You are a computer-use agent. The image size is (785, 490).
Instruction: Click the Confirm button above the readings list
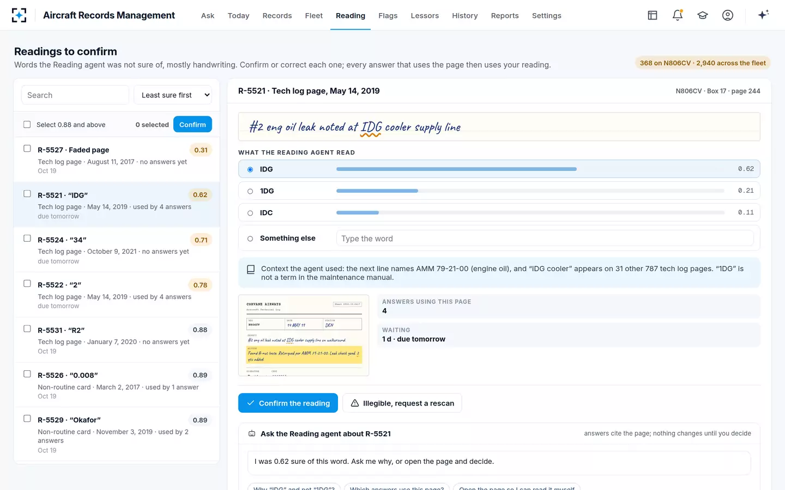(192, 125)
